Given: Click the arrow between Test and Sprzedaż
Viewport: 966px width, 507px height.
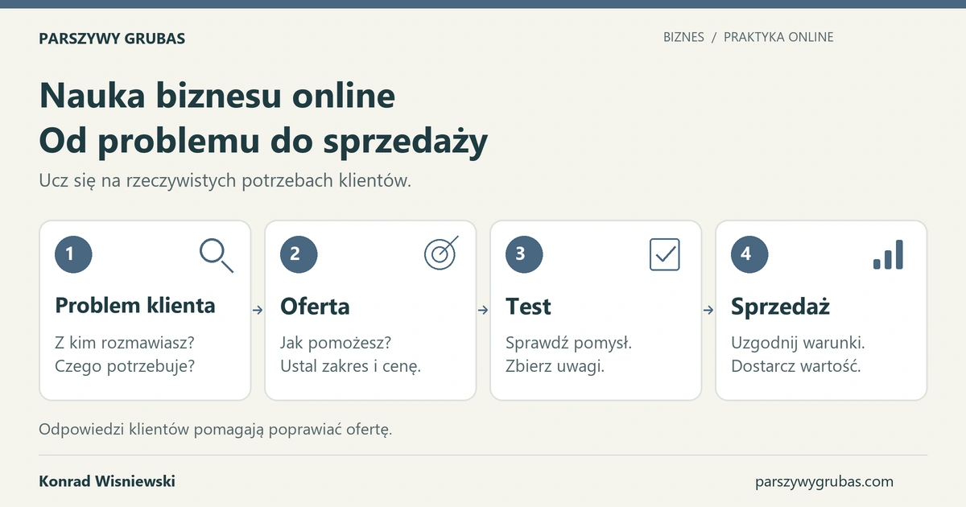Looking at the screenshot, I should 708,310.
